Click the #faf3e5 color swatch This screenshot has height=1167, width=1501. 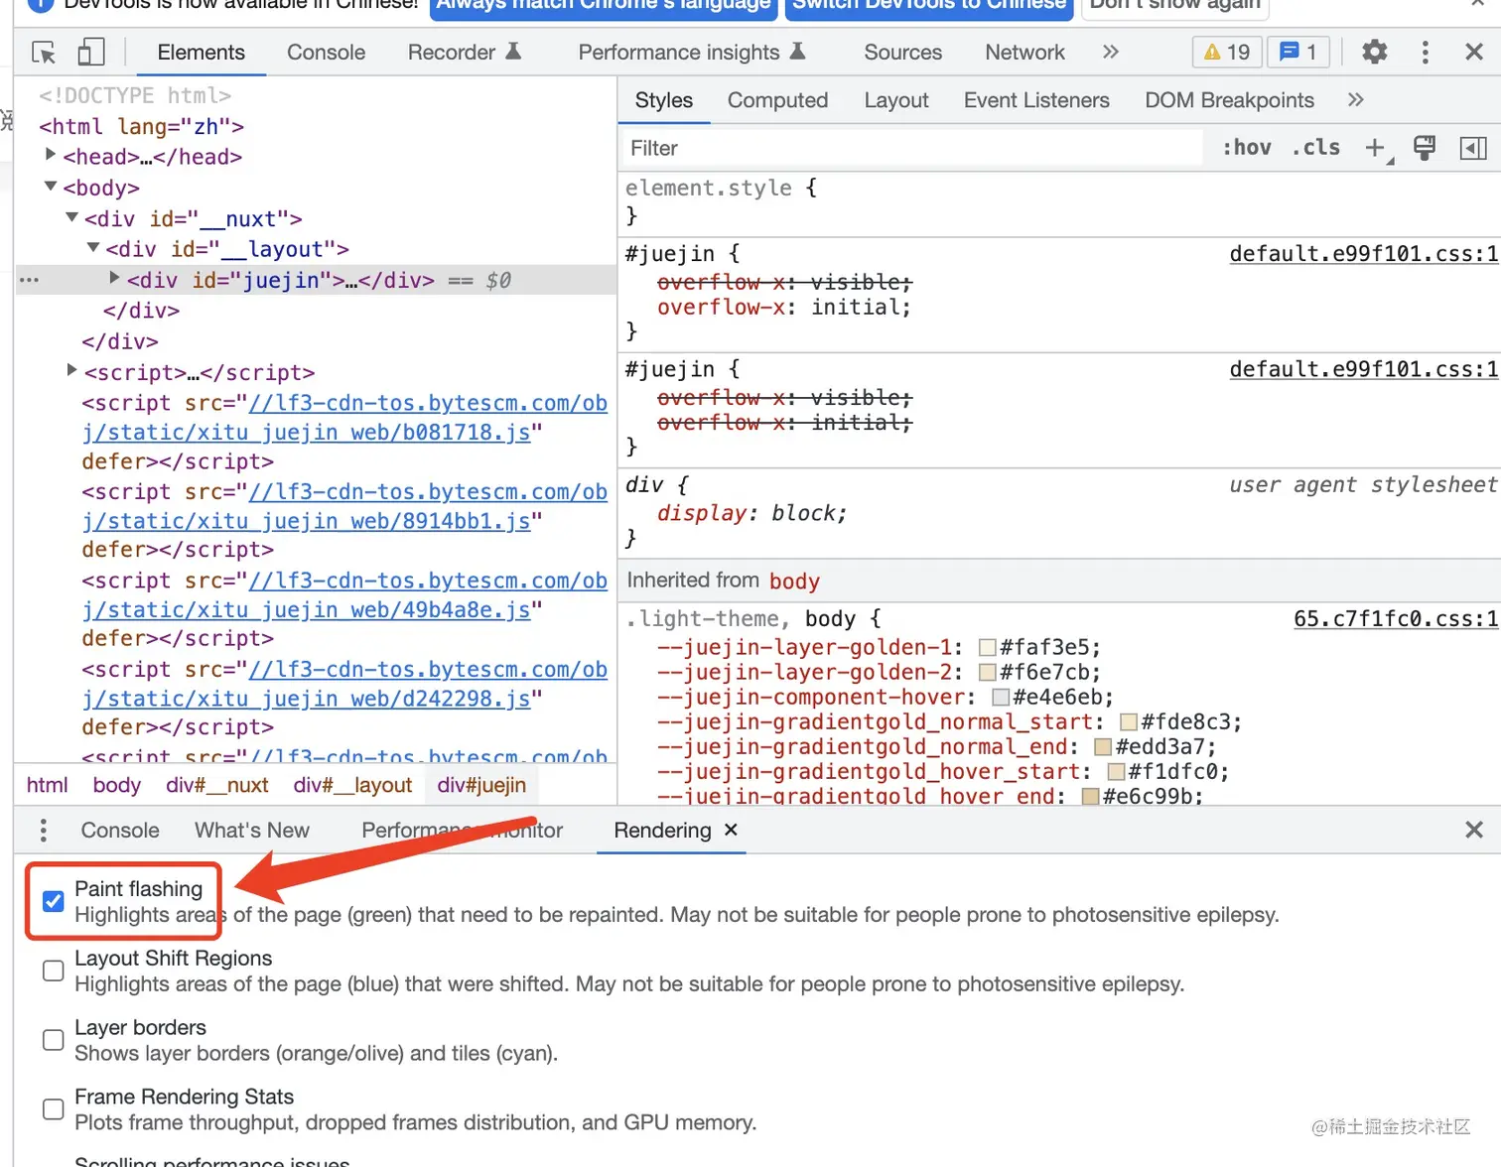988,647
